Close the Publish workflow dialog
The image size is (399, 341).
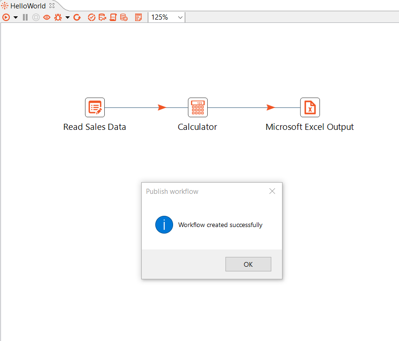pyautogui.click(x=272, y=191)
